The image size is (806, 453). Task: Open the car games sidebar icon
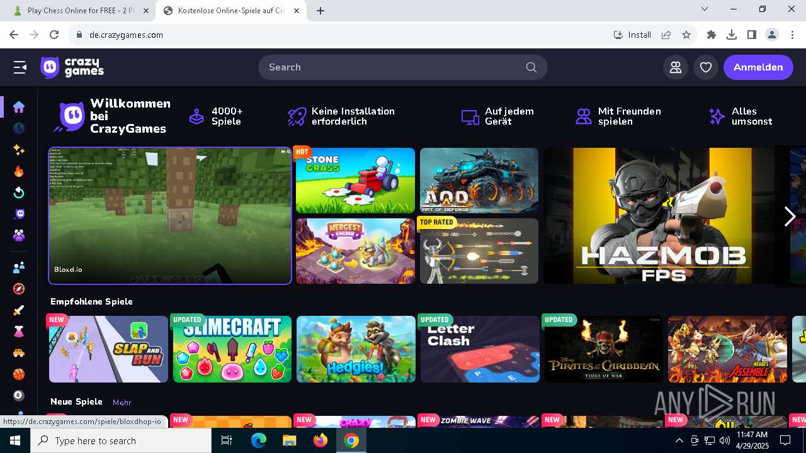[19, 353]
